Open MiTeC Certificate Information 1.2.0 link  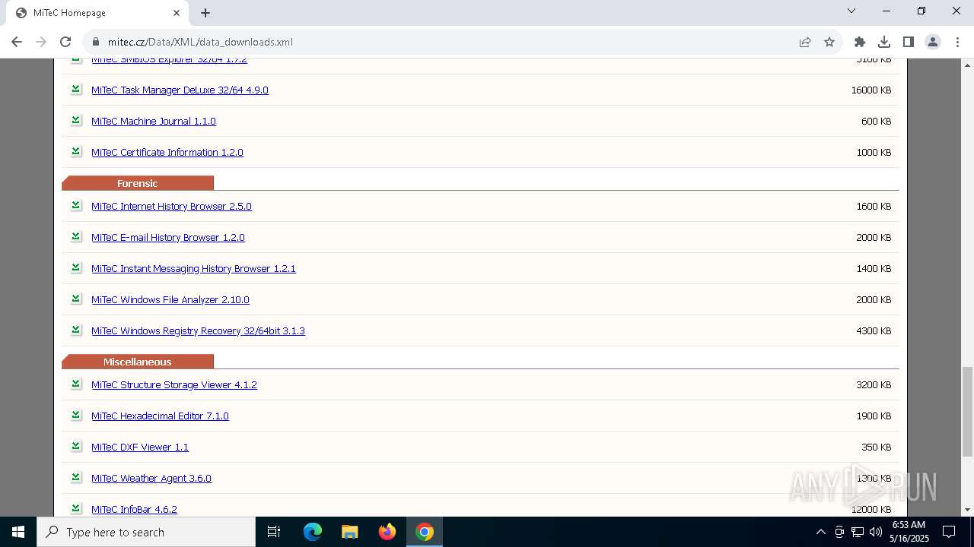point(167,152)
